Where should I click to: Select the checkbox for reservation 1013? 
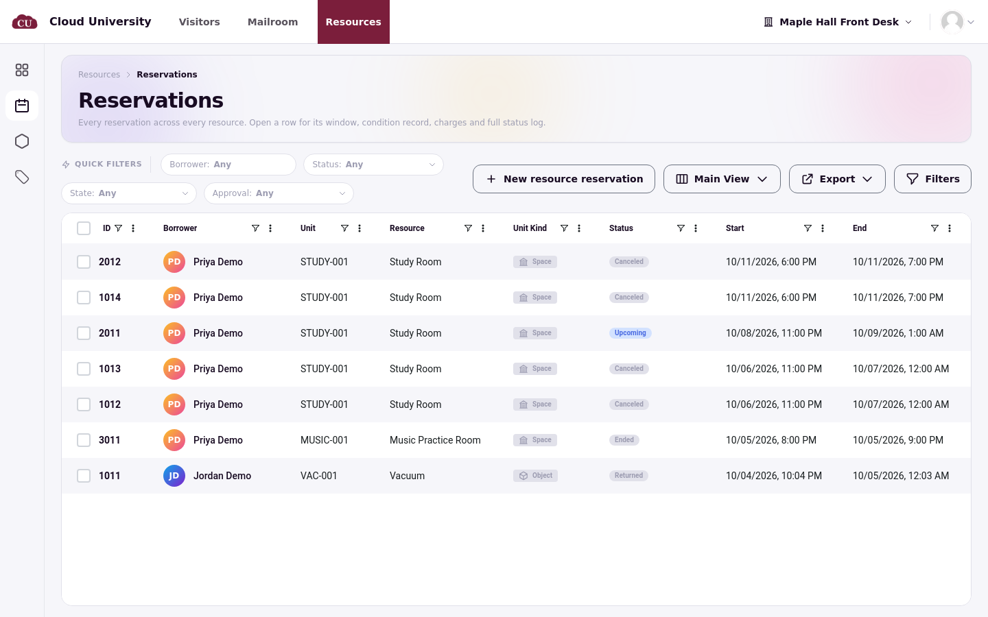point(84,369)
